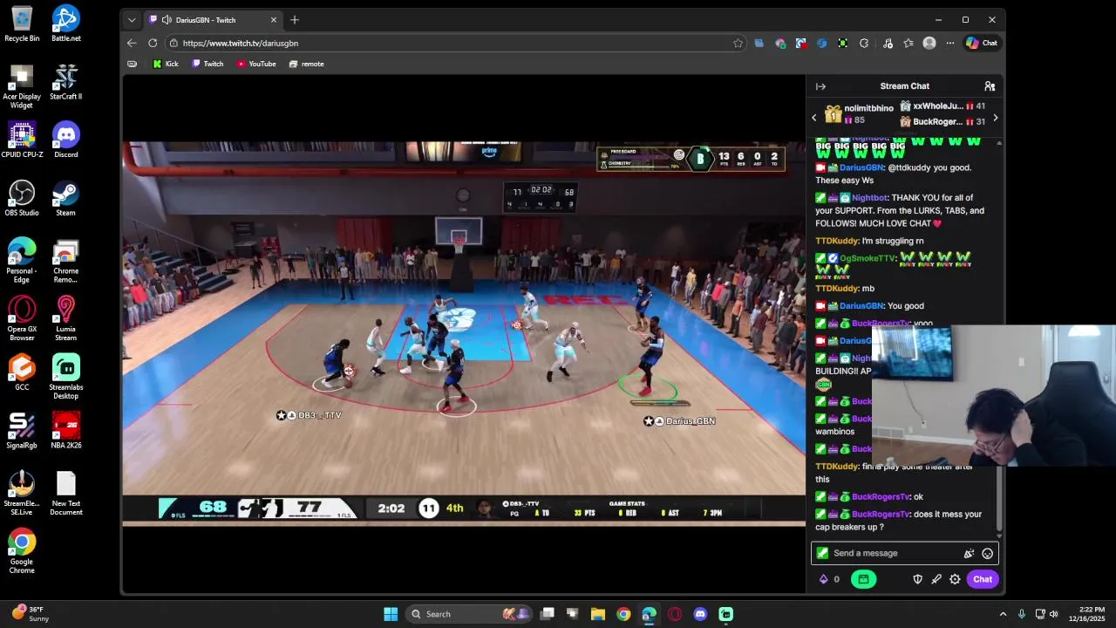Open StarCraft II desktop shortcut
The width and height of the screenshot is (1116, 628).
[x=65, y=82]
